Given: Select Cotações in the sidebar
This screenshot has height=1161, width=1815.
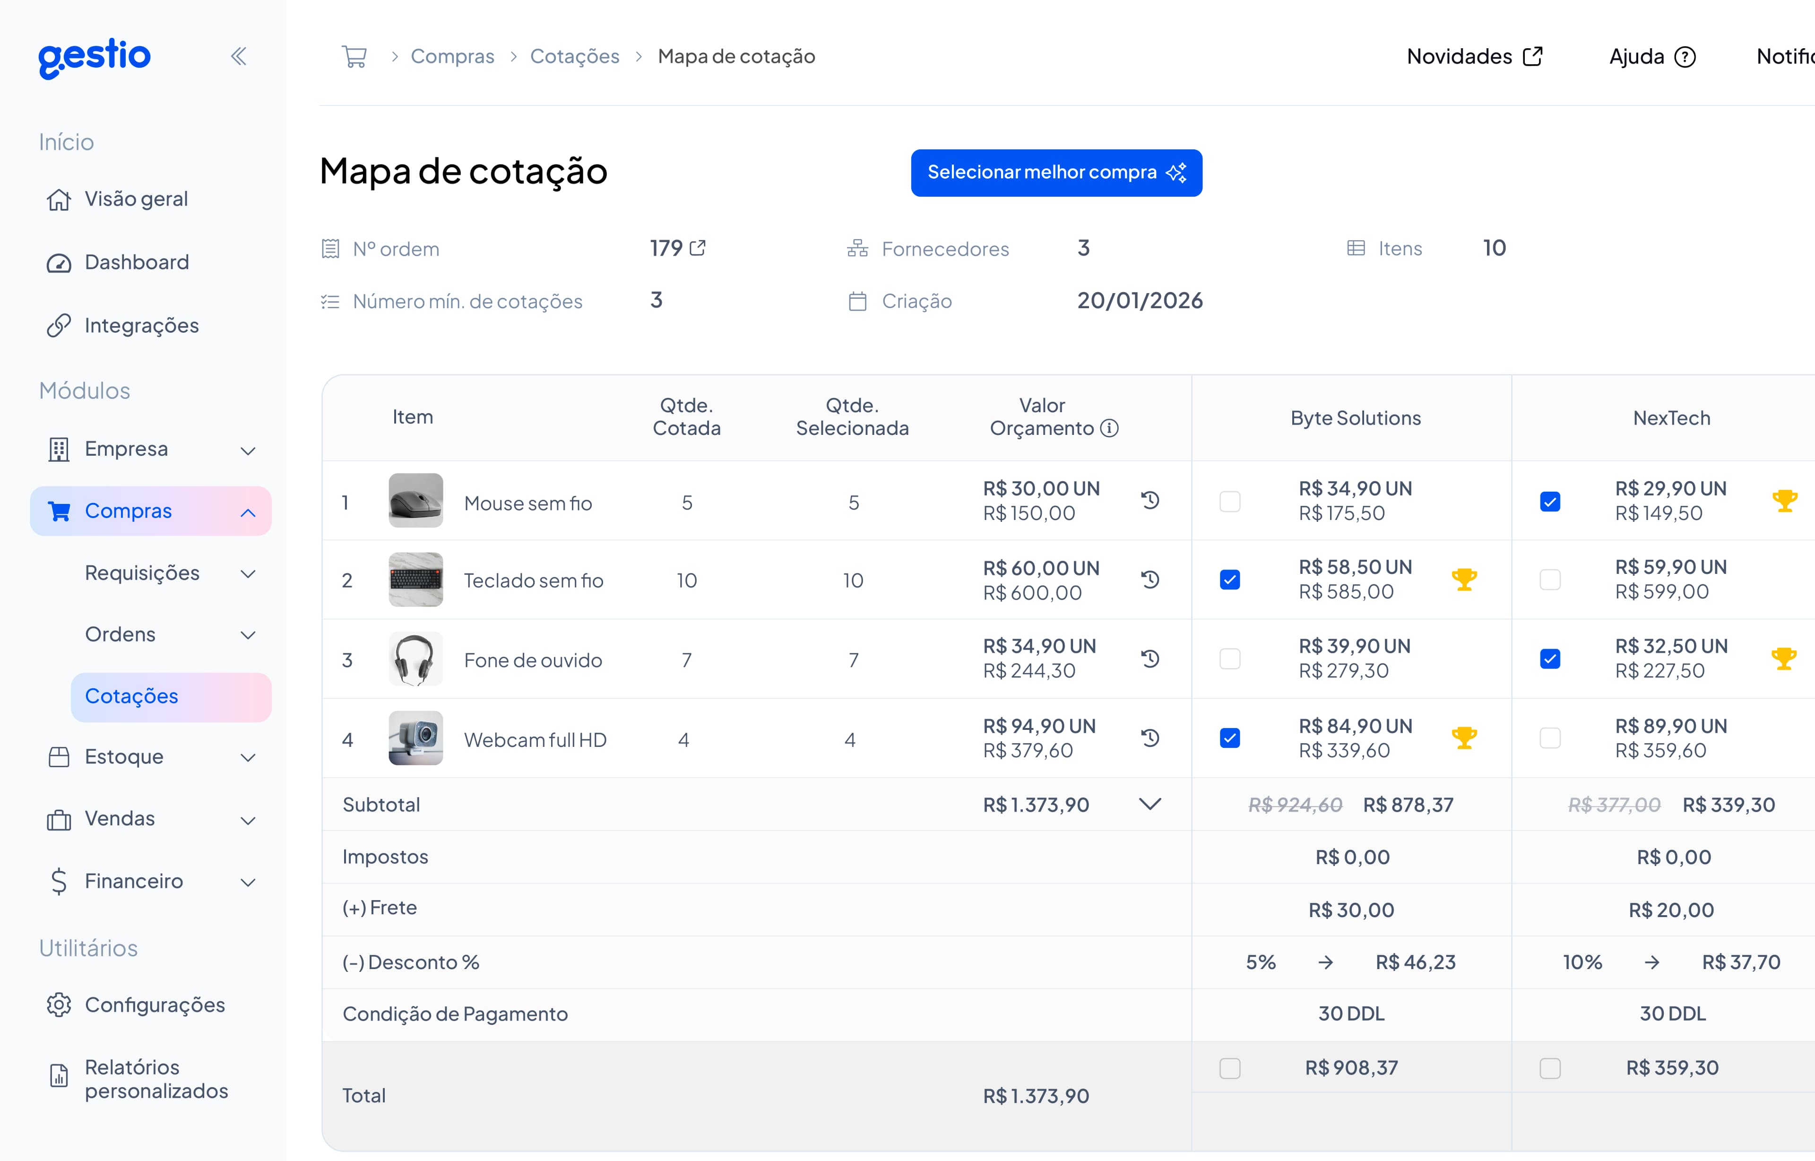Looking at the screenshot, I should coord(132,696).
